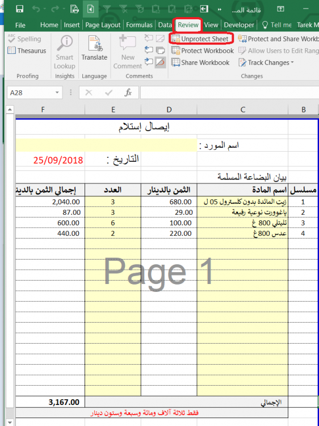
Task: Save the workbook from quick access toolbar
Action: [x=19, y=9]
